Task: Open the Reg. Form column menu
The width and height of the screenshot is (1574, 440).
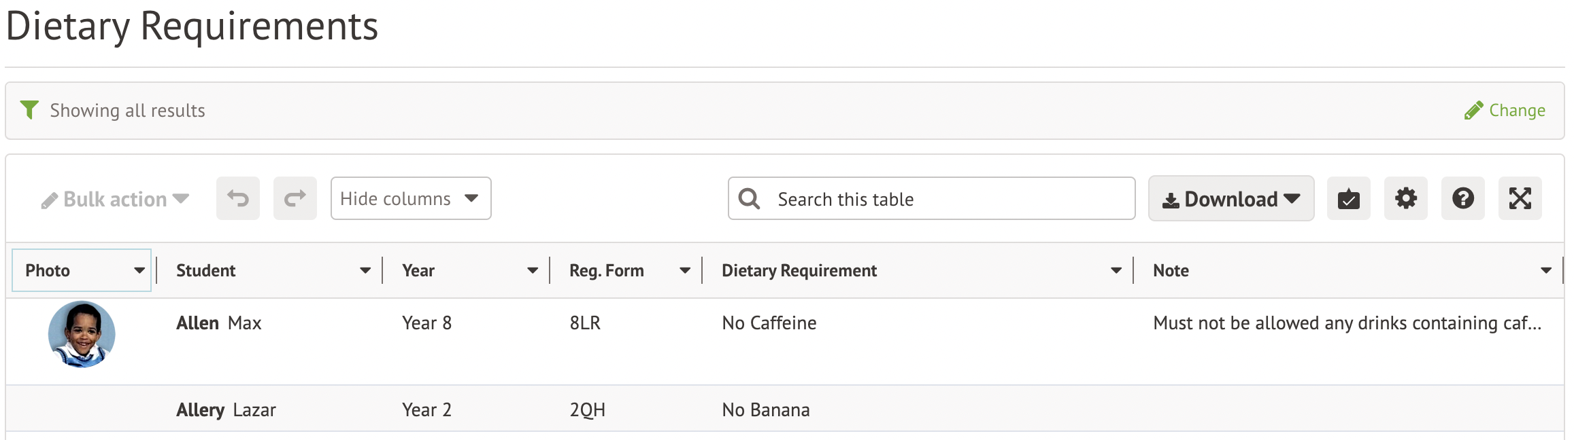Action: click(x=685, y=271)
